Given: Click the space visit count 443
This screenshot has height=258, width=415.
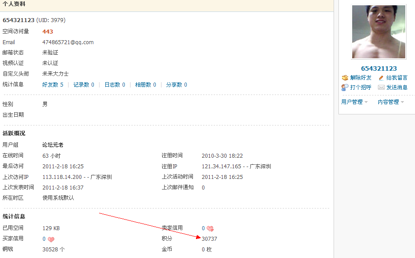Looking at the screenshot, I should [x=48, y=31].
